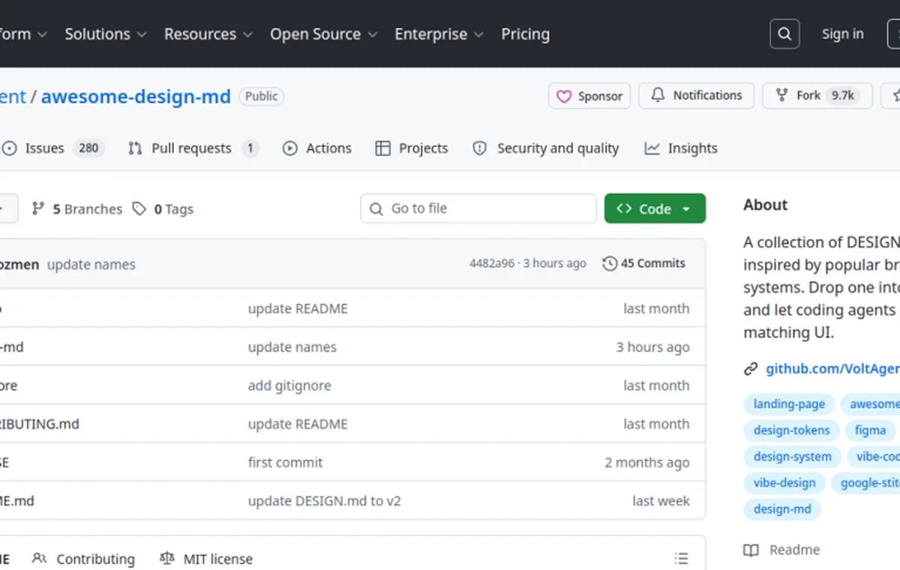
Task: Click the design-md topic tag
Action: pyautogui.click(x=782, y=509)
